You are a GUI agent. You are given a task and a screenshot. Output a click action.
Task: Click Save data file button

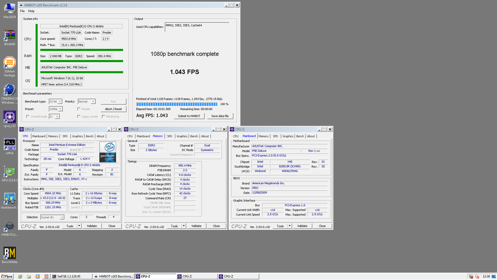coord(220,116)
